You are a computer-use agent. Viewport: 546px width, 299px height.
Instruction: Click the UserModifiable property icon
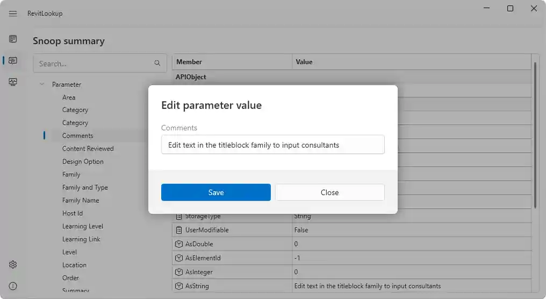179,230
